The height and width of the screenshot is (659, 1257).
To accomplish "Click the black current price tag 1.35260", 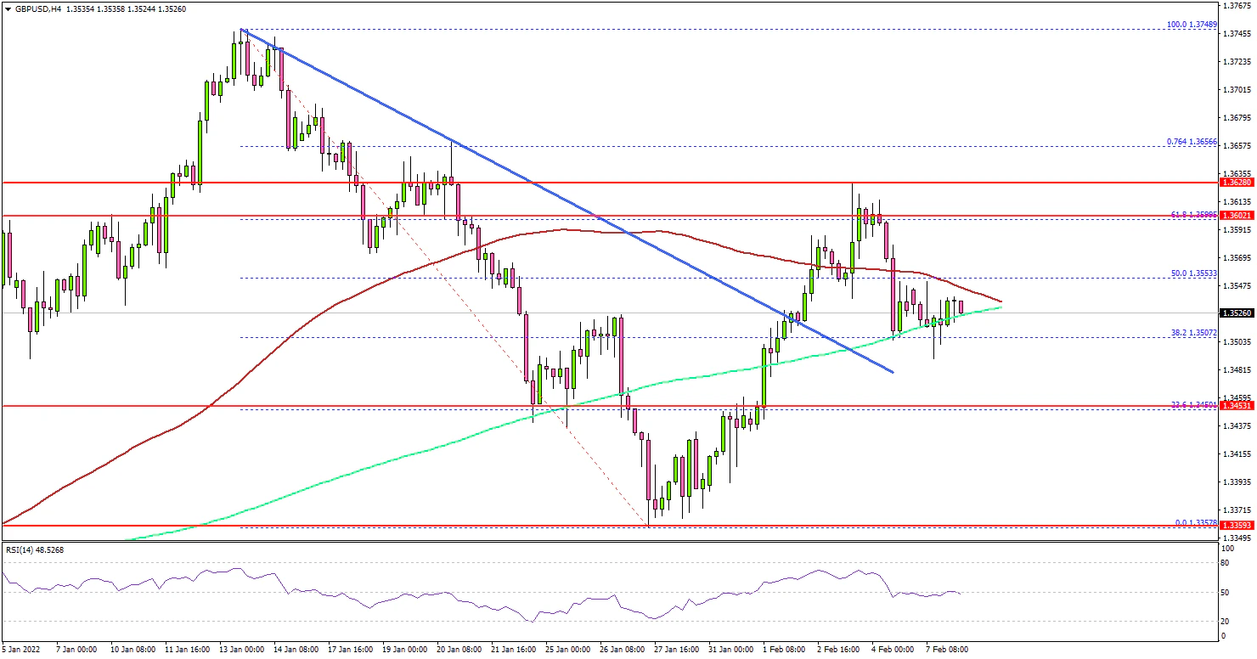I will tap(1237, 313).
